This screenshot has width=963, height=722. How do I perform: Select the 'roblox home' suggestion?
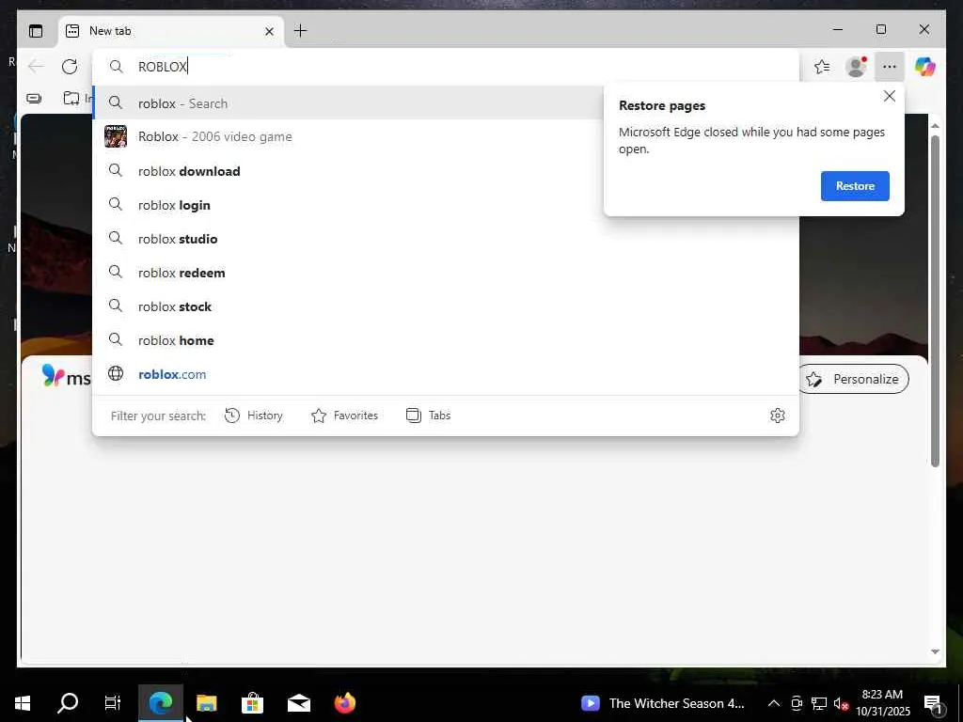tap(446, 340)
